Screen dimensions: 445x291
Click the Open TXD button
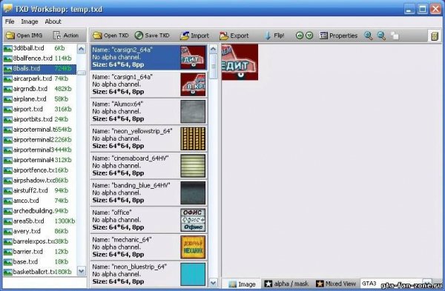click(x=111, y=36)
